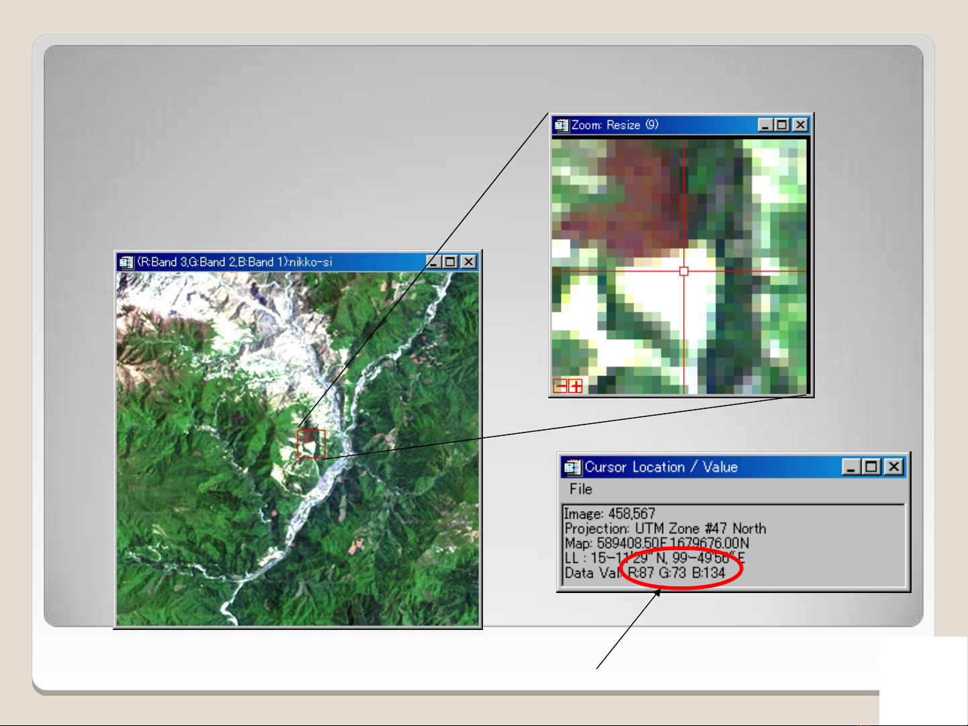968x726 pixels.
Task: Click the Zoom window system menu icon
Action: point(561,125)
